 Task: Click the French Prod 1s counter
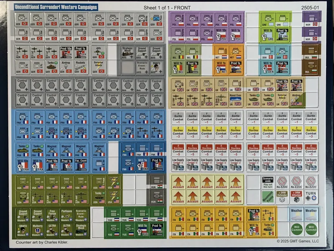tap(66, 165)
